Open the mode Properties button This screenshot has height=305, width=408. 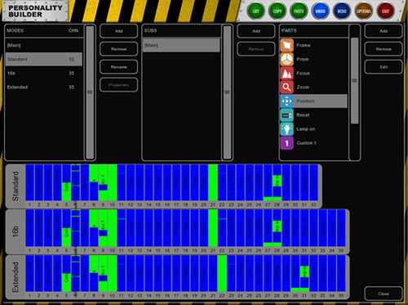[x=118, y=85]
